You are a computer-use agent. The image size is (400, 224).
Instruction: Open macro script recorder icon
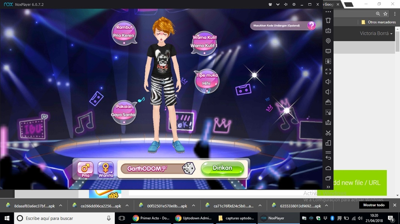pyautogui.click(x=328, y=112)
